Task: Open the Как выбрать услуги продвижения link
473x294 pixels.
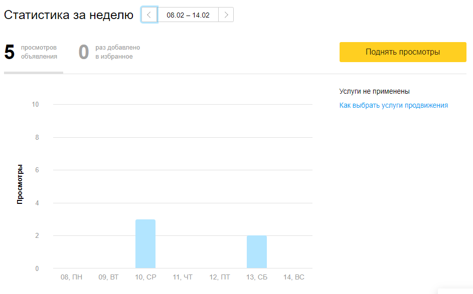Action: [394, 106]
